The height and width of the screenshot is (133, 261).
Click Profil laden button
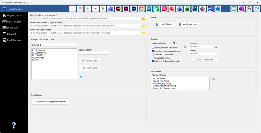pyautogui.click(x=164, y=24)
